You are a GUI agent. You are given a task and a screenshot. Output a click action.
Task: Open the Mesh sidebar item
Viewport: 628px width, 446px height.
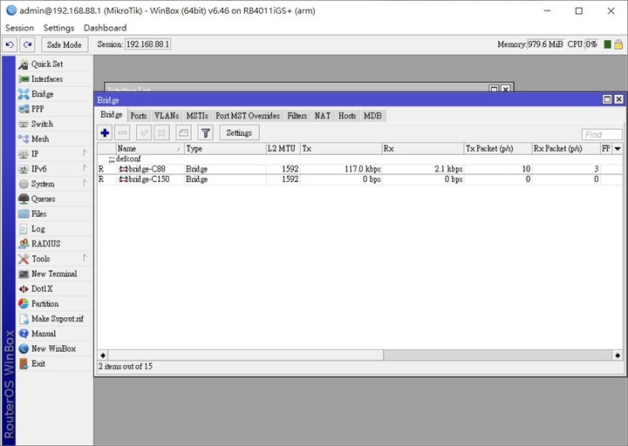click(54, 139)
